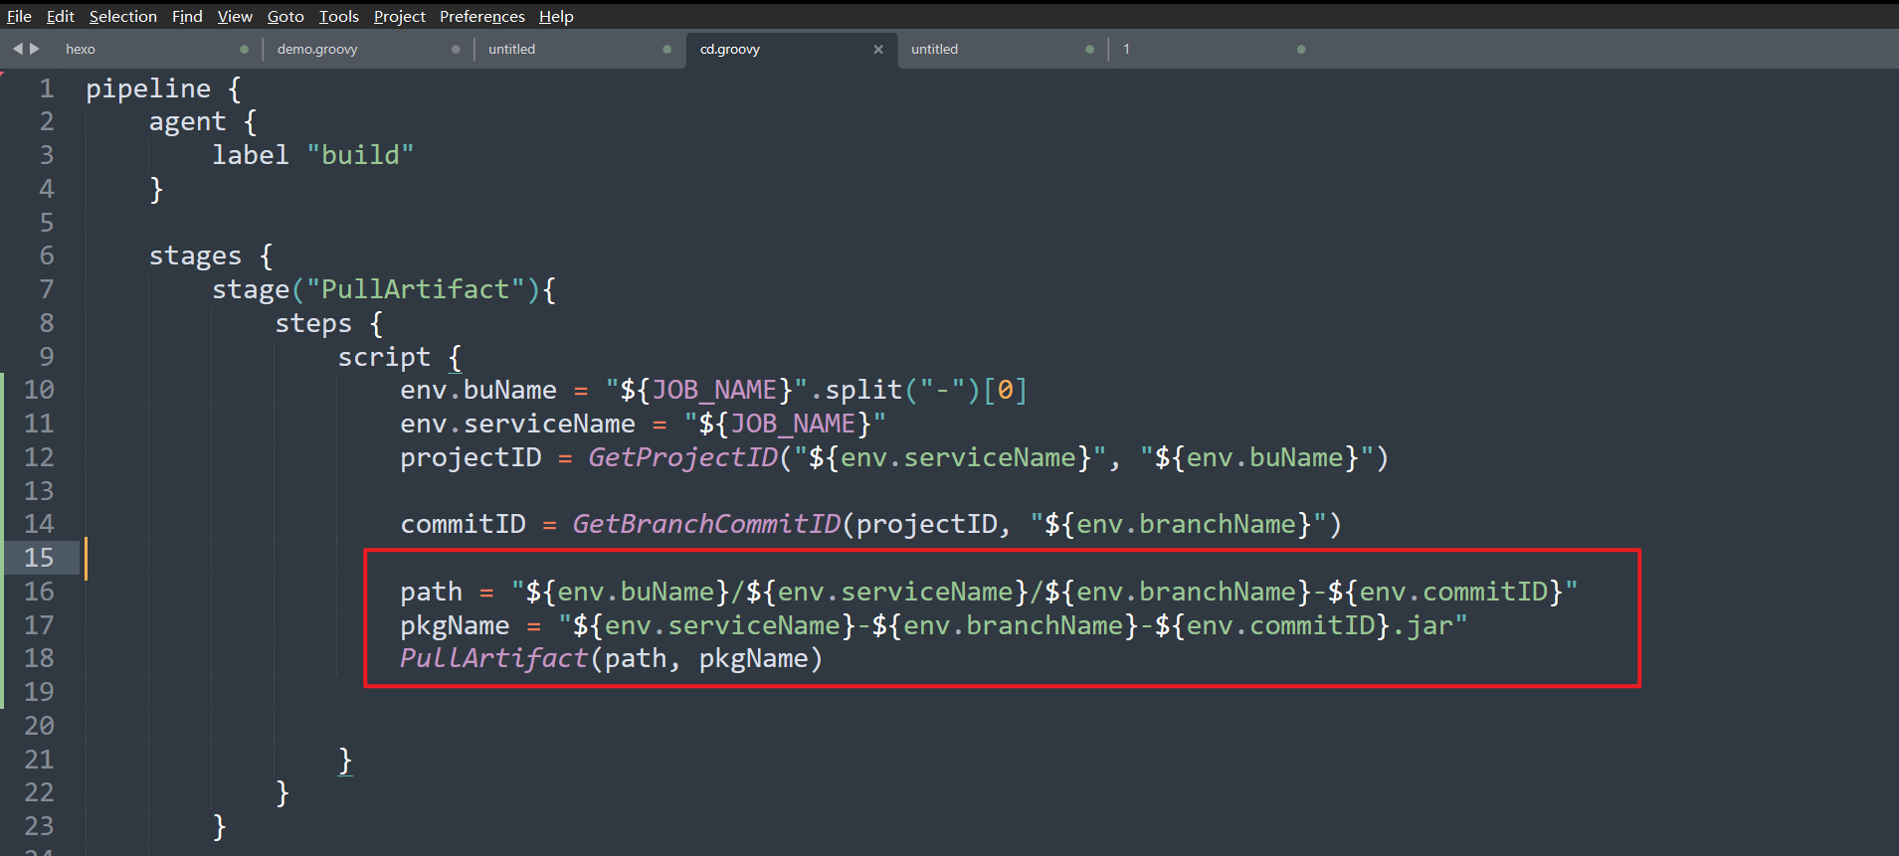
Task: Click env.serviceName on line 11
Action: tap(517, 424)
